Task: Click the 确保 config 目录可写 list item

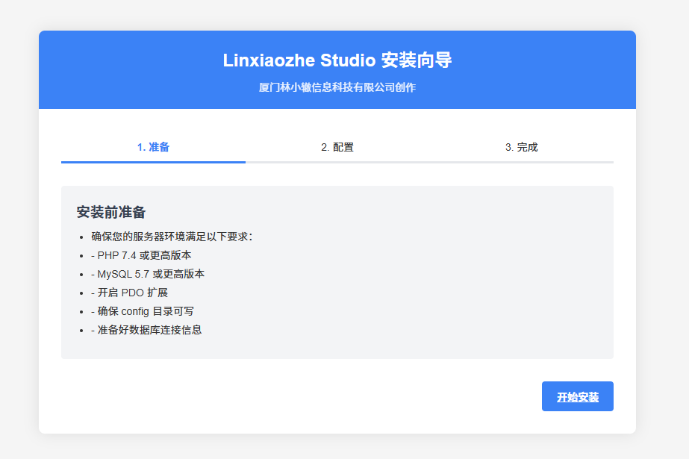Action: coord(143,311)
